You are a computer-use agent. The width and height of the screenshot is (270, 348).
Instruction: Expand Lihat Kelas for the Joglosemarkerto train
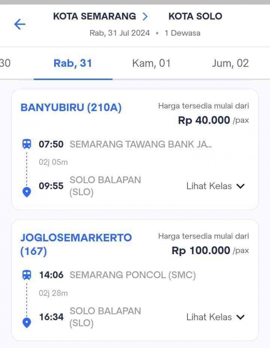217,317
